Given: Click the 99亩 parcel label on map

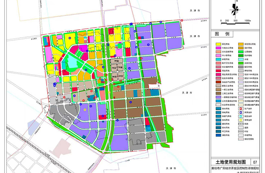Looking at the screenshot, I should (x=116, y=62).
